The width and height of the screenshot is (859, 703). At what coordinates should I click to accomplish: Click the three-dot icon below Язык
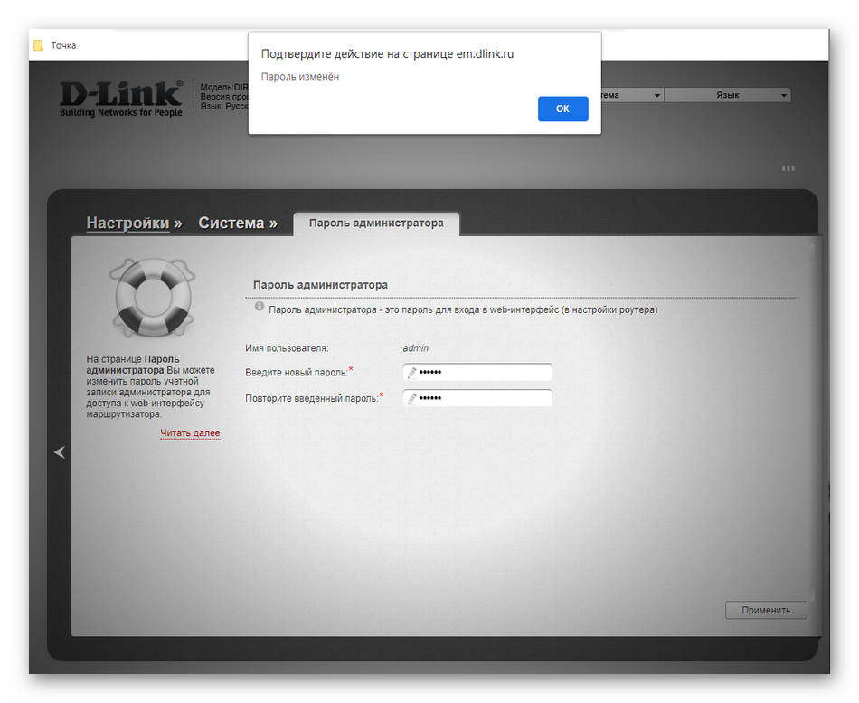(788, 168)
